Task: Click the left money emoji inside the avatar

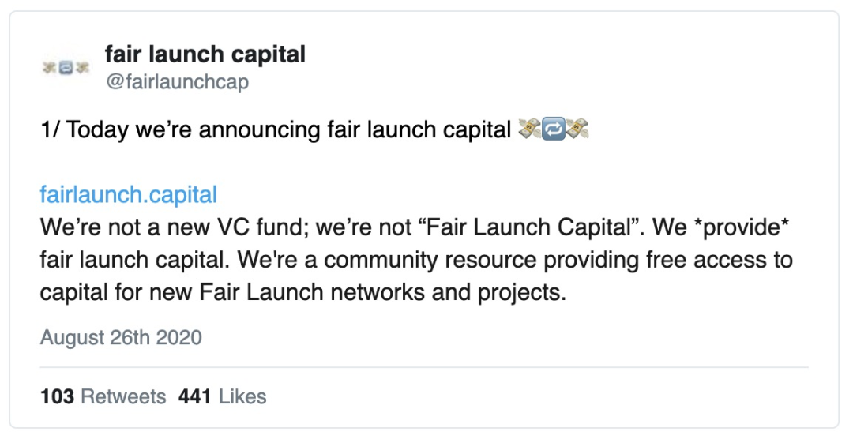Action: tap(50, 68)
